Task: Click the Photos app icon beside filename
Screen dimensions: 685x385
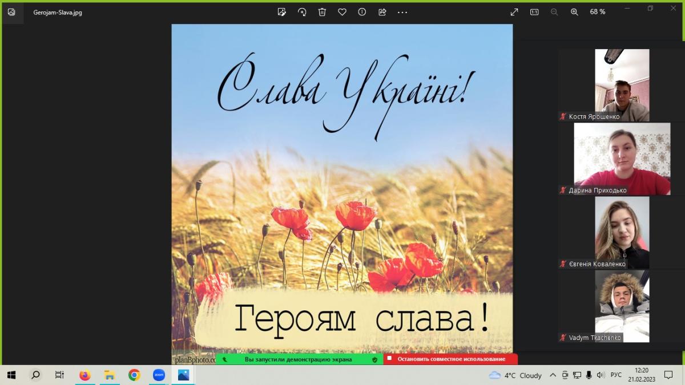Action: [x=11, y=12]
